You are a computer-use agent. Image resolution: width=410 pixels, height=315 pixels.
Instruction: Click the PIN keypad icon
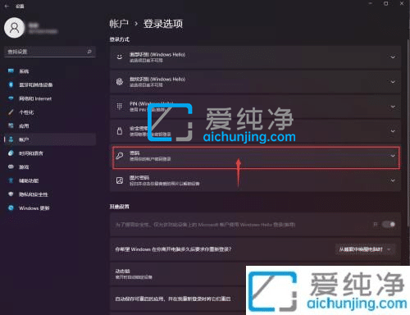(120, 106)
